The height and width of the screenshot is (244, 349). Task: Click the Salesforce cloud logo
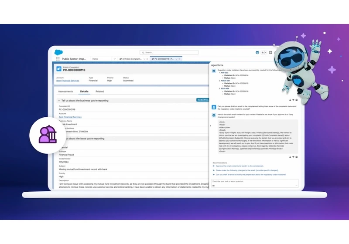coord(58,52)
